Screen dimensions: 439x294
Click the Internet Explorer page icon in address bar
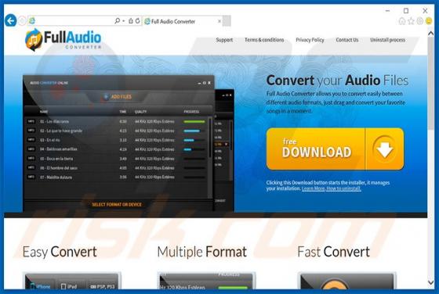pos(32,20)
